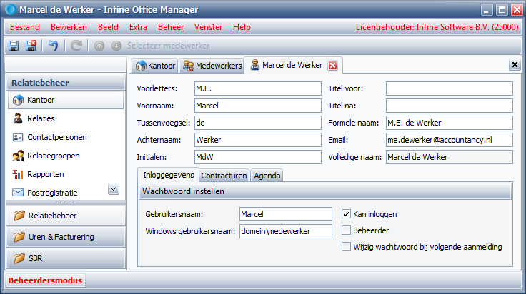Click the Initialen input field
The image size is (526, 294).
257,157
